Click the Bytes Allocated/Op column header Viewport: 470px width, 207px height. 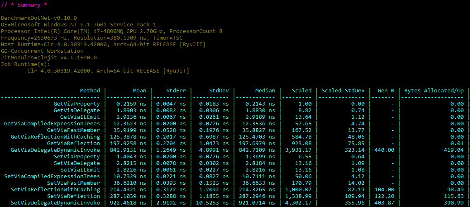[x=434, y=90]
